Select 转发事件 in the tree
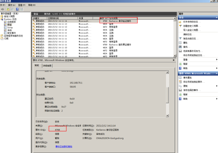Viewport: 218px width, 153px height. [x=11, y=33]
